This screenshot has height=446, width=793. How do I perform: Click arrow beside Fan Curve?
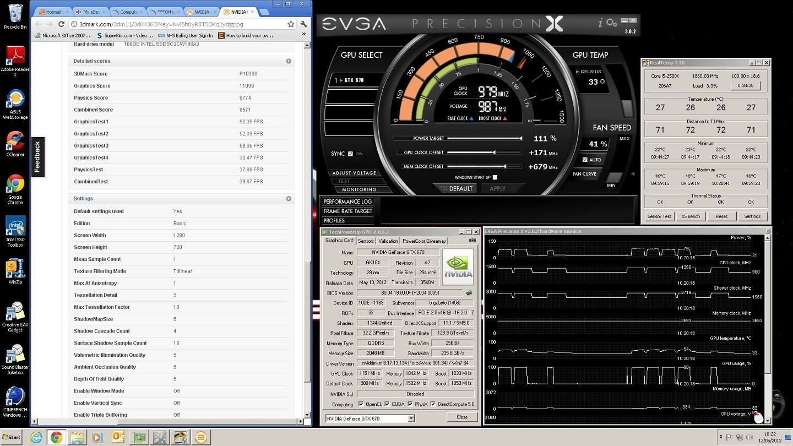tap(632, 174)
